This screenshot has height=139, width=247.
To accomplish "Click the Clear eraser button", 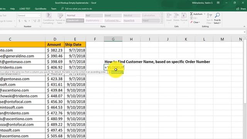I will click(195, 22).
